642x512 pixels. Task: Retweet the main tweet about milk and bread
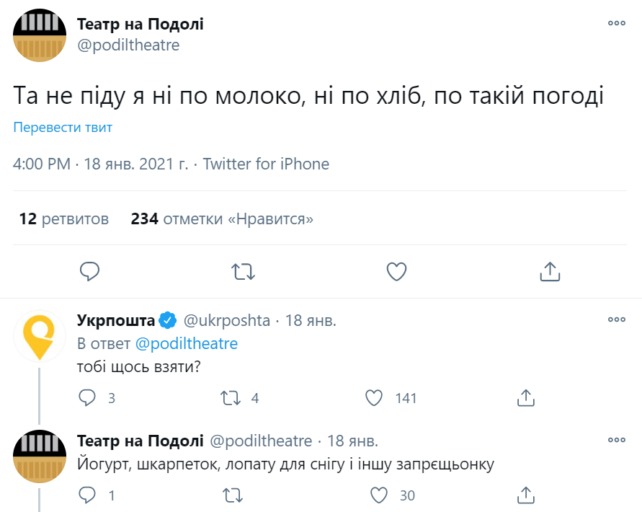point(243,271)
